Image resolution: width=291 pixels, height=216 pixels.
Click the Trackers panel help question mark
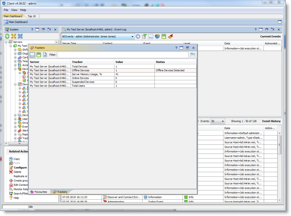(176, 48)
